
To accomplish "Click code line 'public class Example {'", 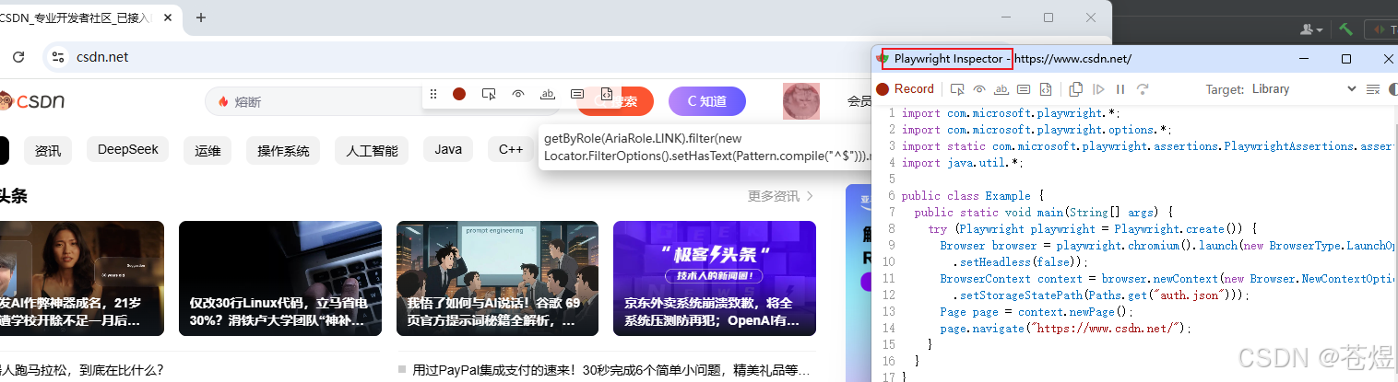I will (972, 196).
